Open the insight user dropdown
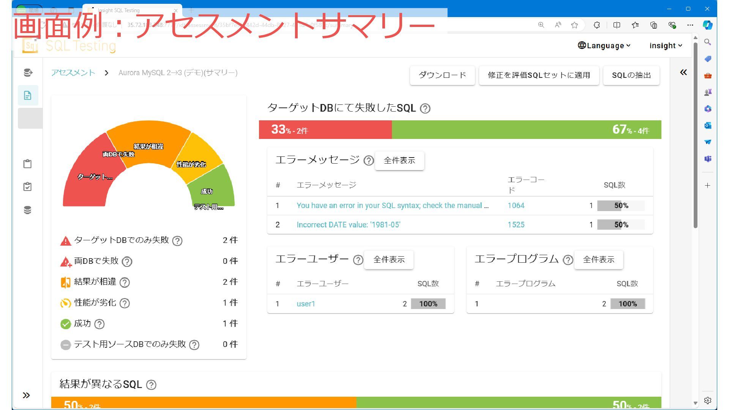Screen dimensions: 729x410 pyautogui.click(x=666, y=46)
